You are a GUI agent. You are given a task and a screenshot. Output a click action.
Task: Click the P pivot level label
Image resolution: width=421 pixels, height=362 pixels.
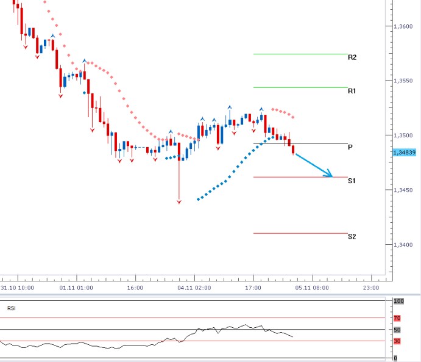pyautogui.click(x=350, y=147)
